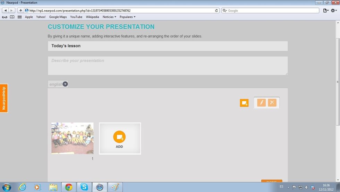Open the Yahoo! bookmark
The image size is (340, 192).
click(41, 17)
